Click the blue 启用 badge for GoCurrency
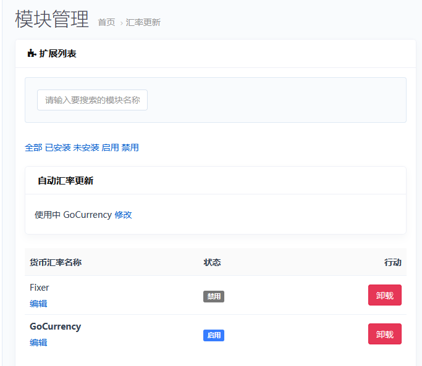This screenshot has width=422, height=366. point(214,335)
